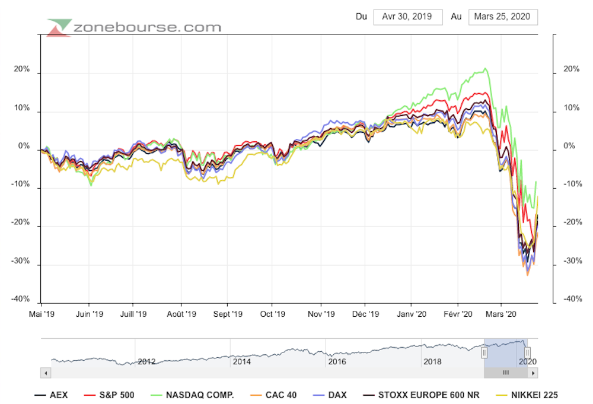This screenshot has height=404, width=593.
Task: Open the 'Au' end date field
Action: (503, 17)
